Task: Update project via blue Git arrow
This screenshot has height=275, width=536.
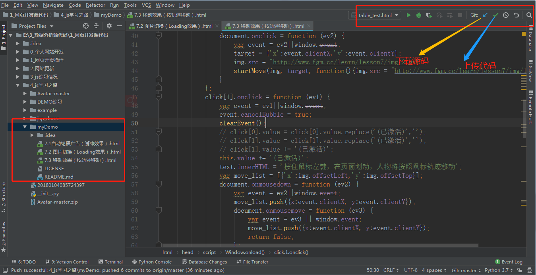Action: [485, 15]
